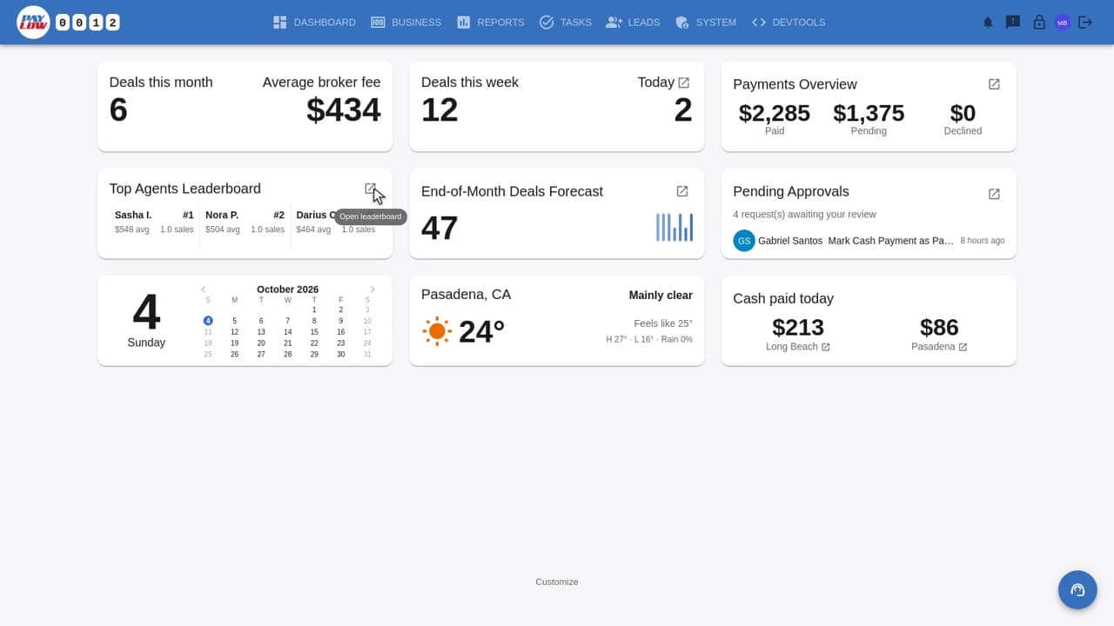This screenshot has width=1114, height=626.
Task: Select October 28 in the calendar
Action: point(288,354)
